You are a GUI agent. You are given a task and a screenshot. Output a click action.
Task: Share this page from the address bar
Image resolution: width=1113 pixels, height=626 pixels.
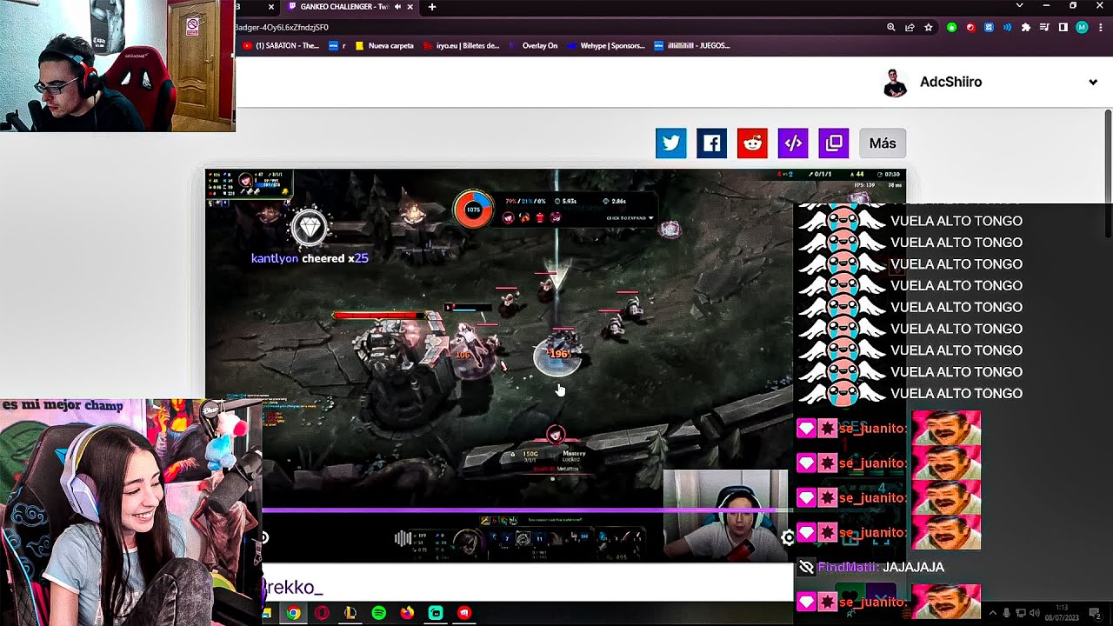pos(910,28)
